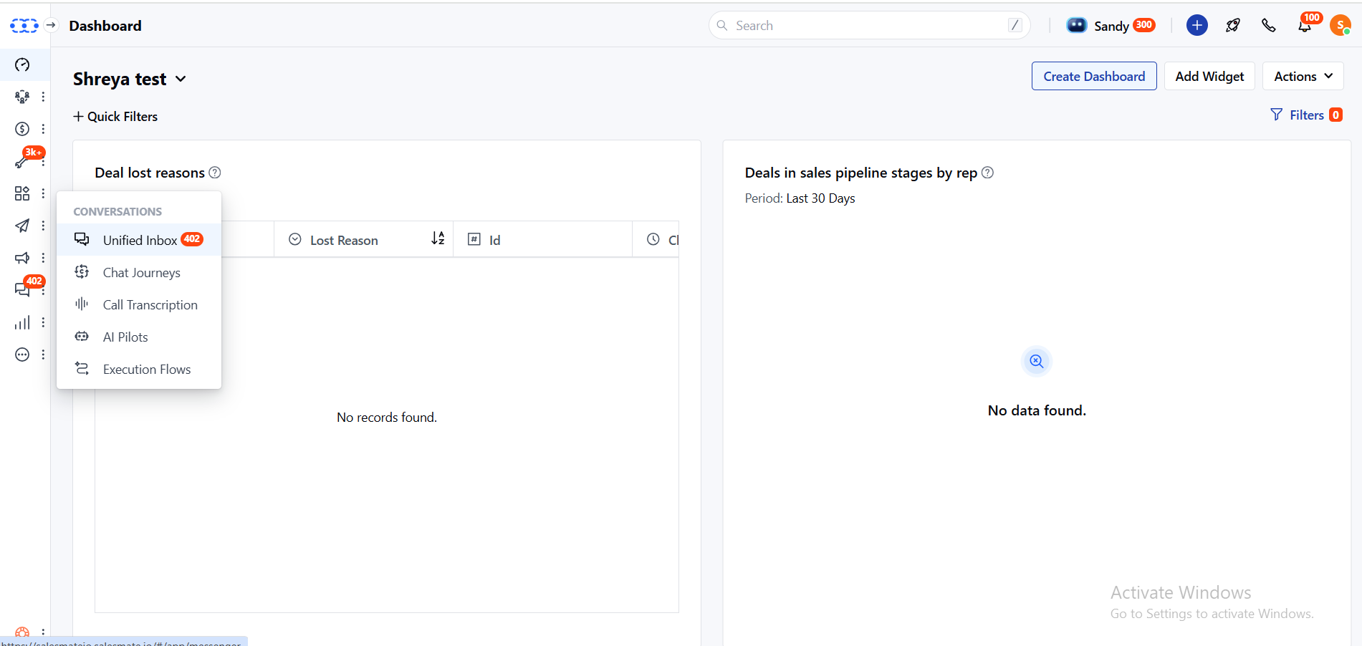1362x646 pixels.
Task: Choose Call Transcription in the Conversations menu
Action: pos(150,304)
